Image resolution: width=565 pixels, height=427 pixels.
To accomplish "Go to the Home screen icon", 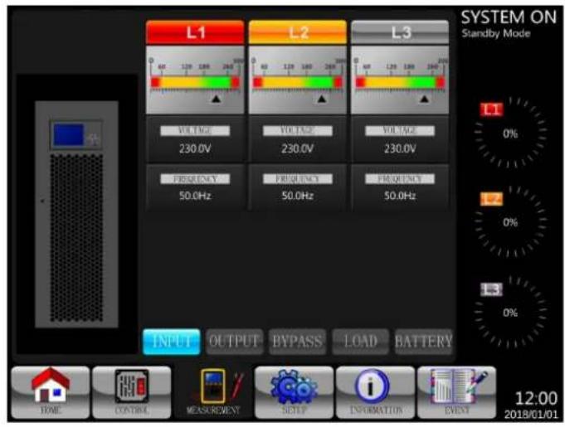I will [x=51, y=392].
